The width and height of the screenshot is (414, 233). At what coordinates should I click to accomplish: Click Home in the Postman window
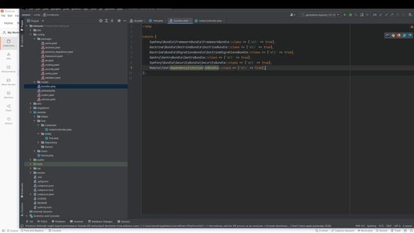8,23
